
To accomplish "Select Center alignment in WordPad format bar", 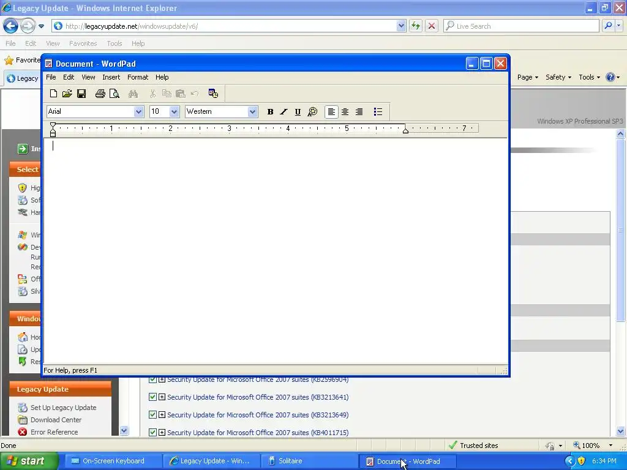I will pyautogui.click(x=345, y=112).
